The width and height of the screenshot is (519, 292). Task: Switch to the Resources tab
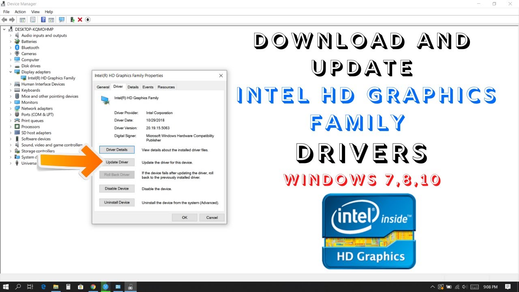point(166,87)
